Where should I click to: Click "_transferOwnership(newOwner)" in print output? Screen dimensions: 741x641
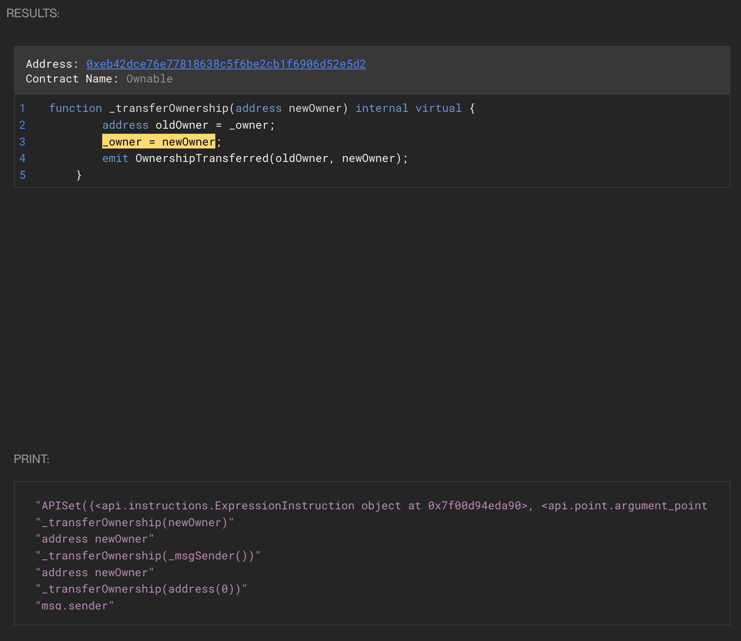(x=135, y=522)
